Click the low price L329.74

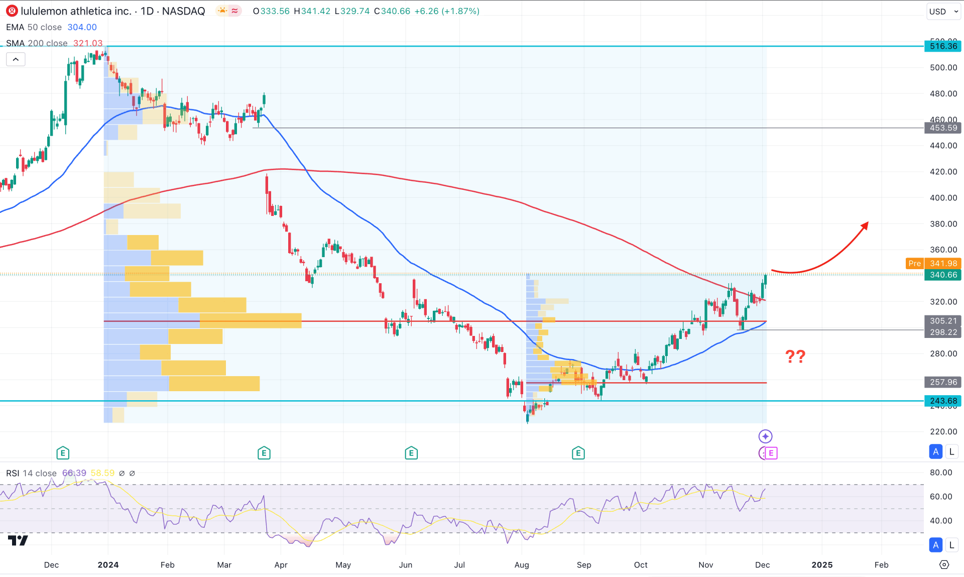coord(352,11)
